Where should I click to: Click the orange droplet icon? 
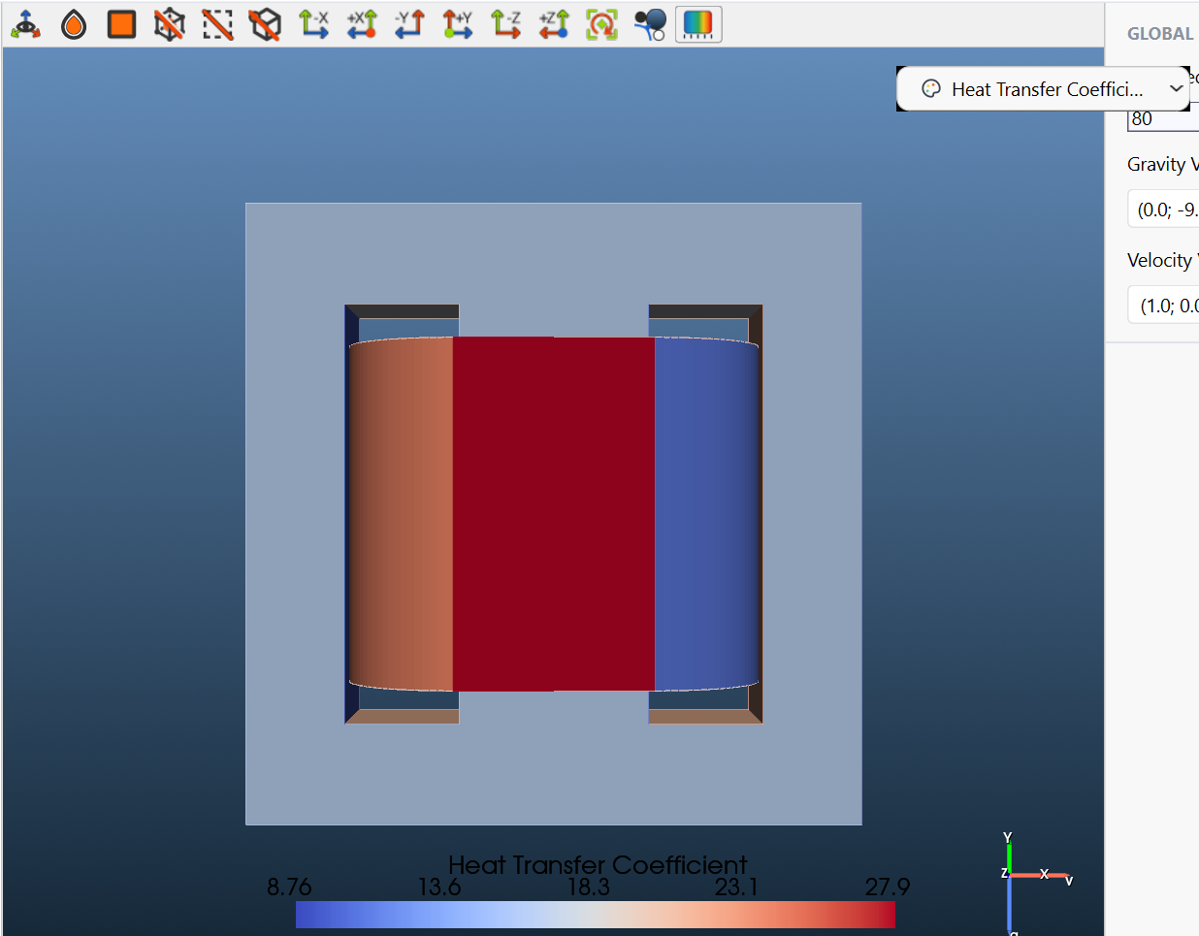point(74,24)
